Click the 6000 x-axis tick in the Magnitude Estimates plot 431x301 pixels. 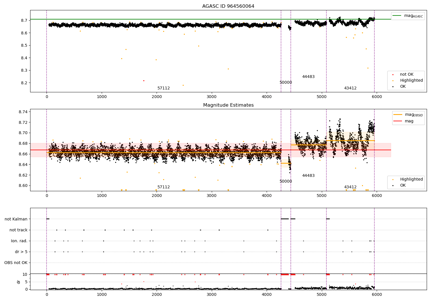click(x=377, y=196)
